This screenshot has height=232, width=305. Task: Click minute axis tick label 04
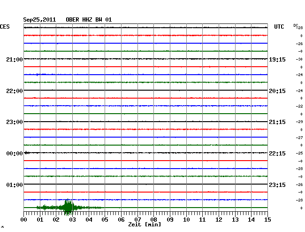click(x=89, y=220)
